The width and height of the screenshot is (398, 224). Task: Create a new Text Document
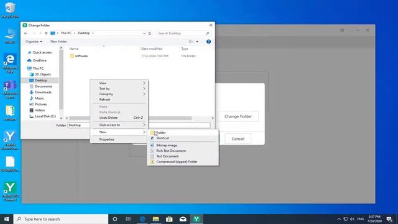[183, 156]
